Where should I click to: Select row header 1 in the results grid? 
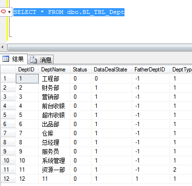click(x=8, y=79)
